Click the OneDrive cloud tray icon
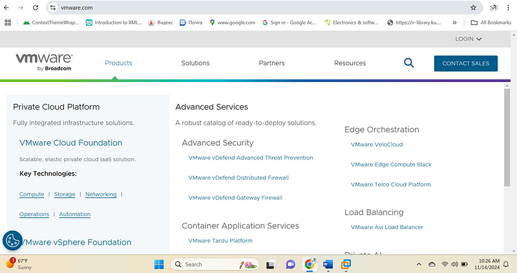This screenshot has width=517, height=273. pyautogui.click(x=432, y=264)
